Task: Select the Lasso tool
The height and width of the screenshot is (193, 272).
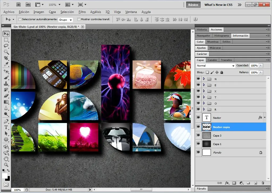Action: tap(6, 46)
